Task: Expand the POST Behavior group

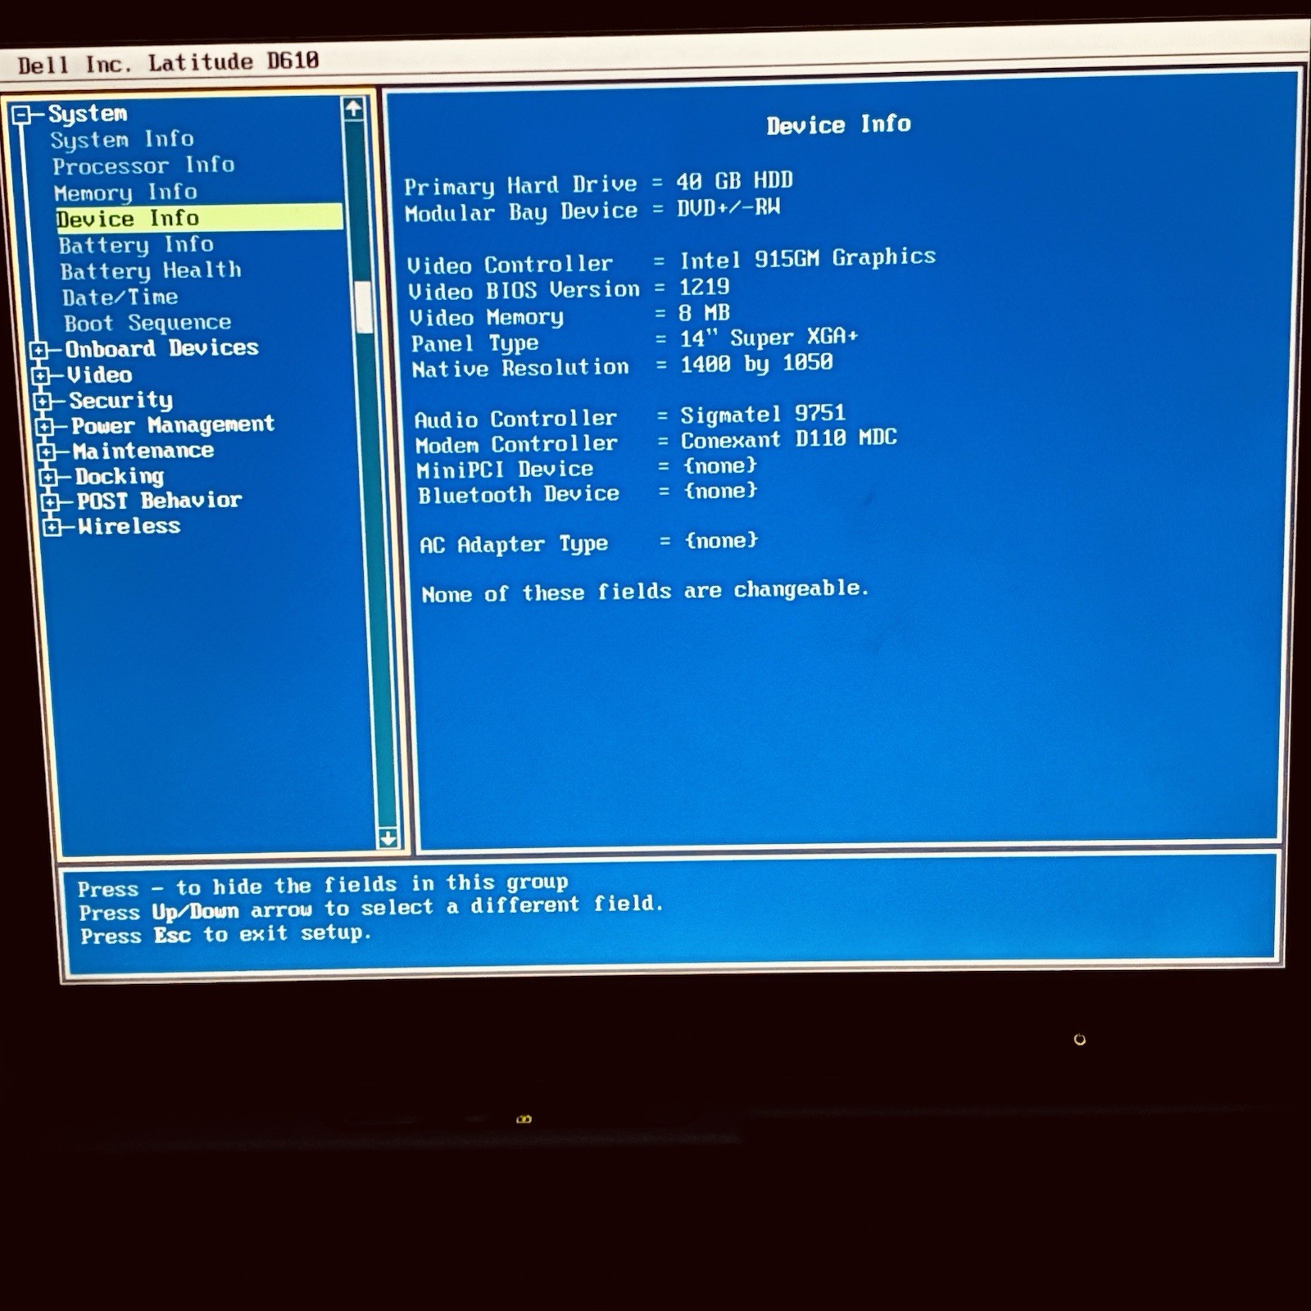Action: pos(50,501)
